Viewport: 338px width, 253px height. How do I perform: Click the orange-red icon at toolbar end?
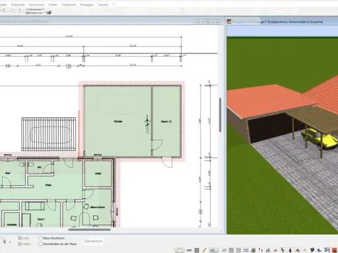[x=335, y=250]
